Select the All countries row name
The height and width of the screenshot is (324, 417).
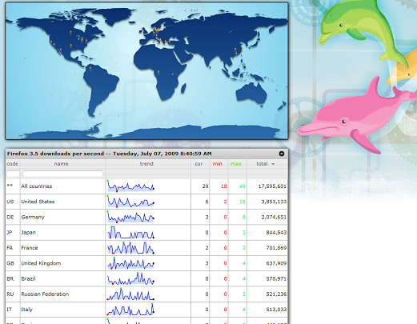tap(37, 186)
